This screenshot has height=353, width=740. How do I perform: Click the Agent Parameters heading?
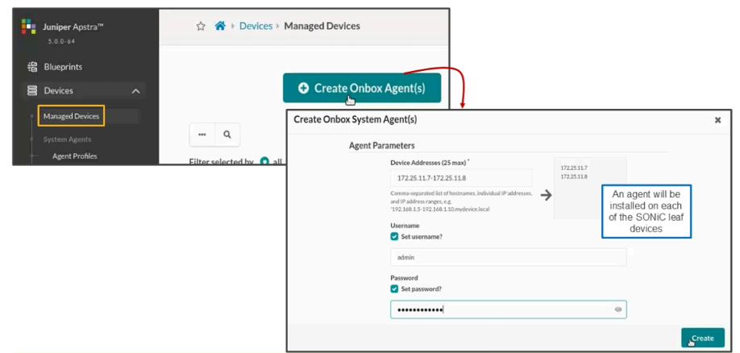382,145
